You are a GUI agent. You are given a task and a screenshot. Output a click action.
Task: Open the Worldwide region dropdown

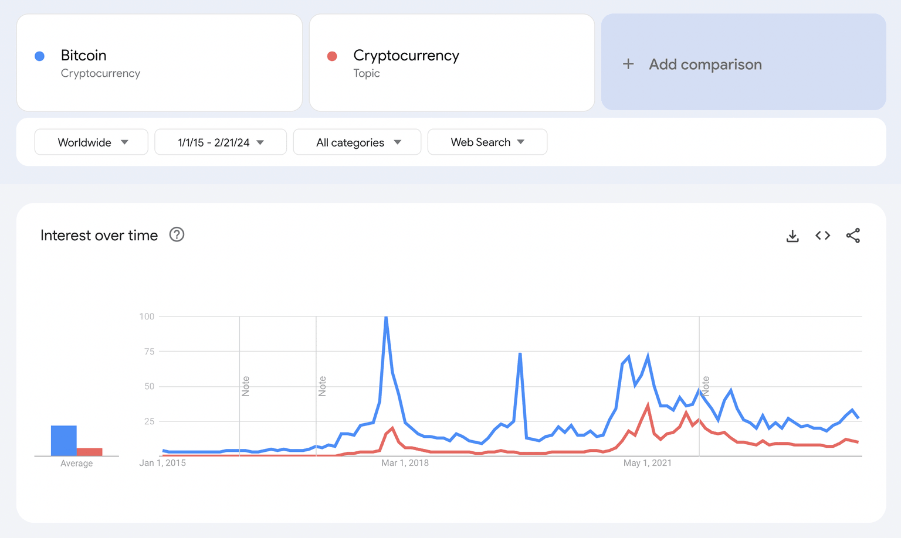(x=91, y=142)
